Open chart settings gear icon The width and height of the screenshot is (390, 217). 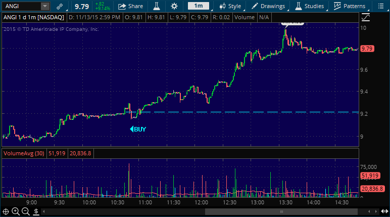[x=174, y=6]
